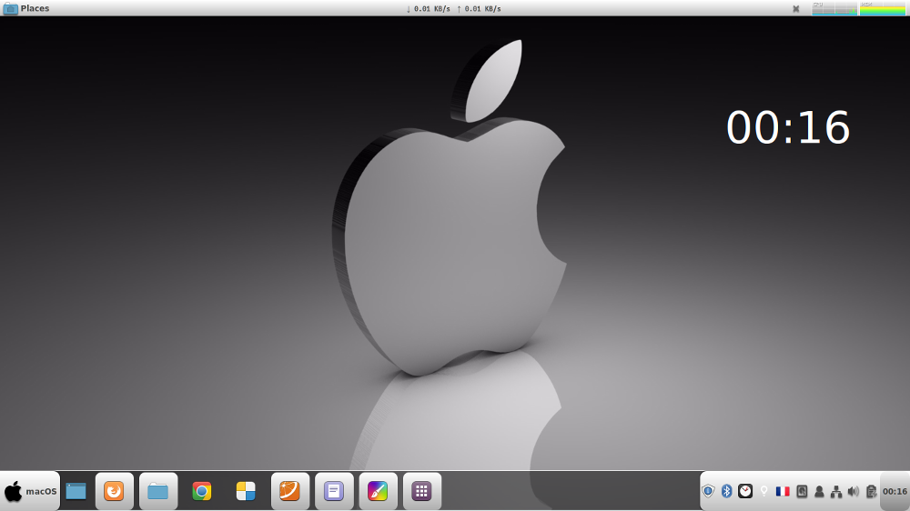Launch the orange planet app icon

click(x=289, y=491)
